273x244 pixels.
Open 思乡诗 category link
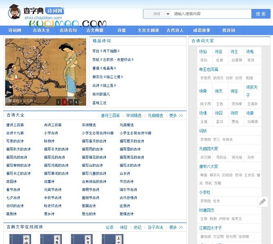[x=49, y=214]
